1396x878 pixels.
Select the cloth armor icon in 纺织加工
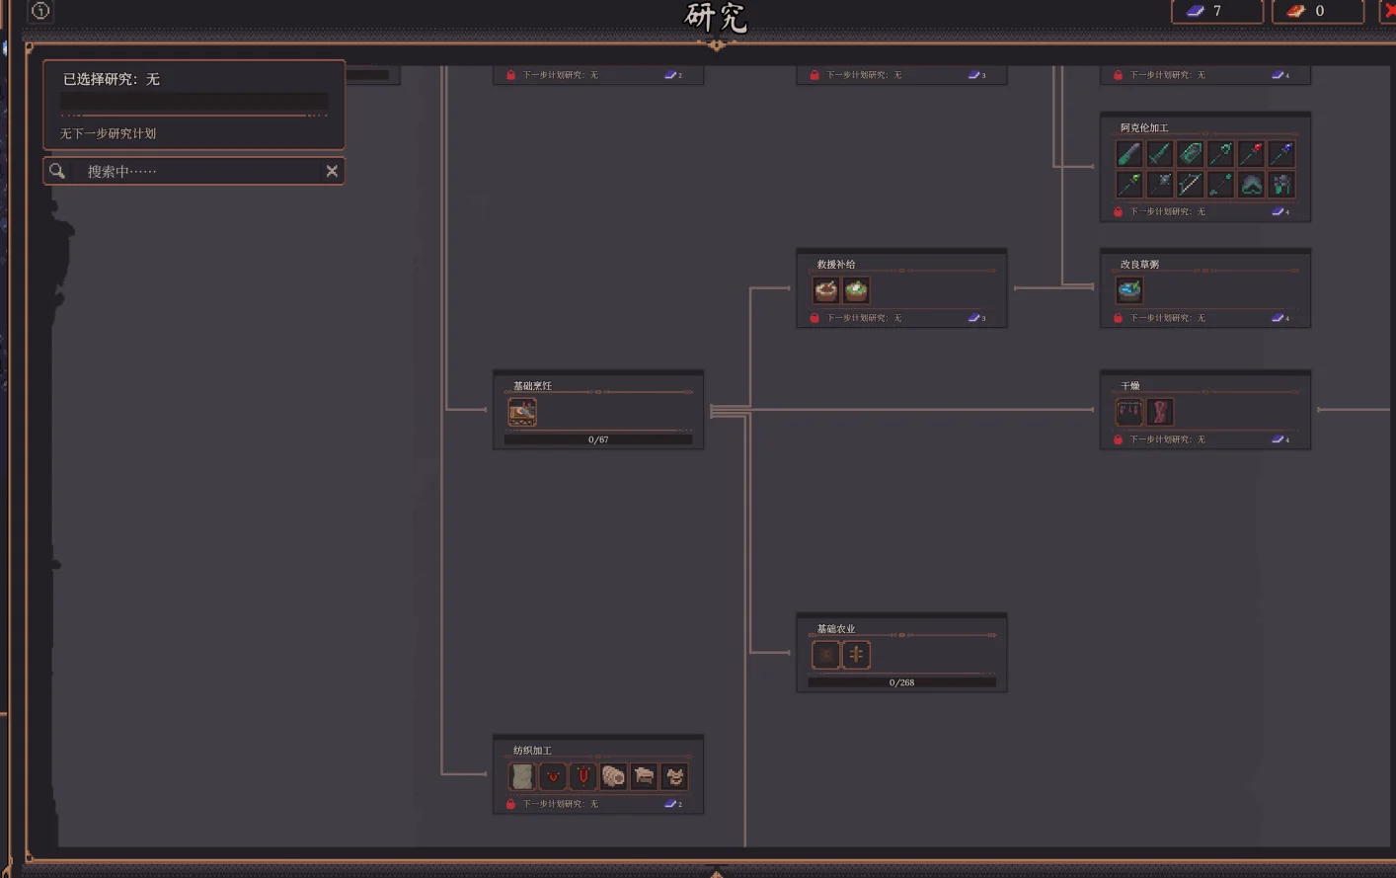(x=675, y=776)
